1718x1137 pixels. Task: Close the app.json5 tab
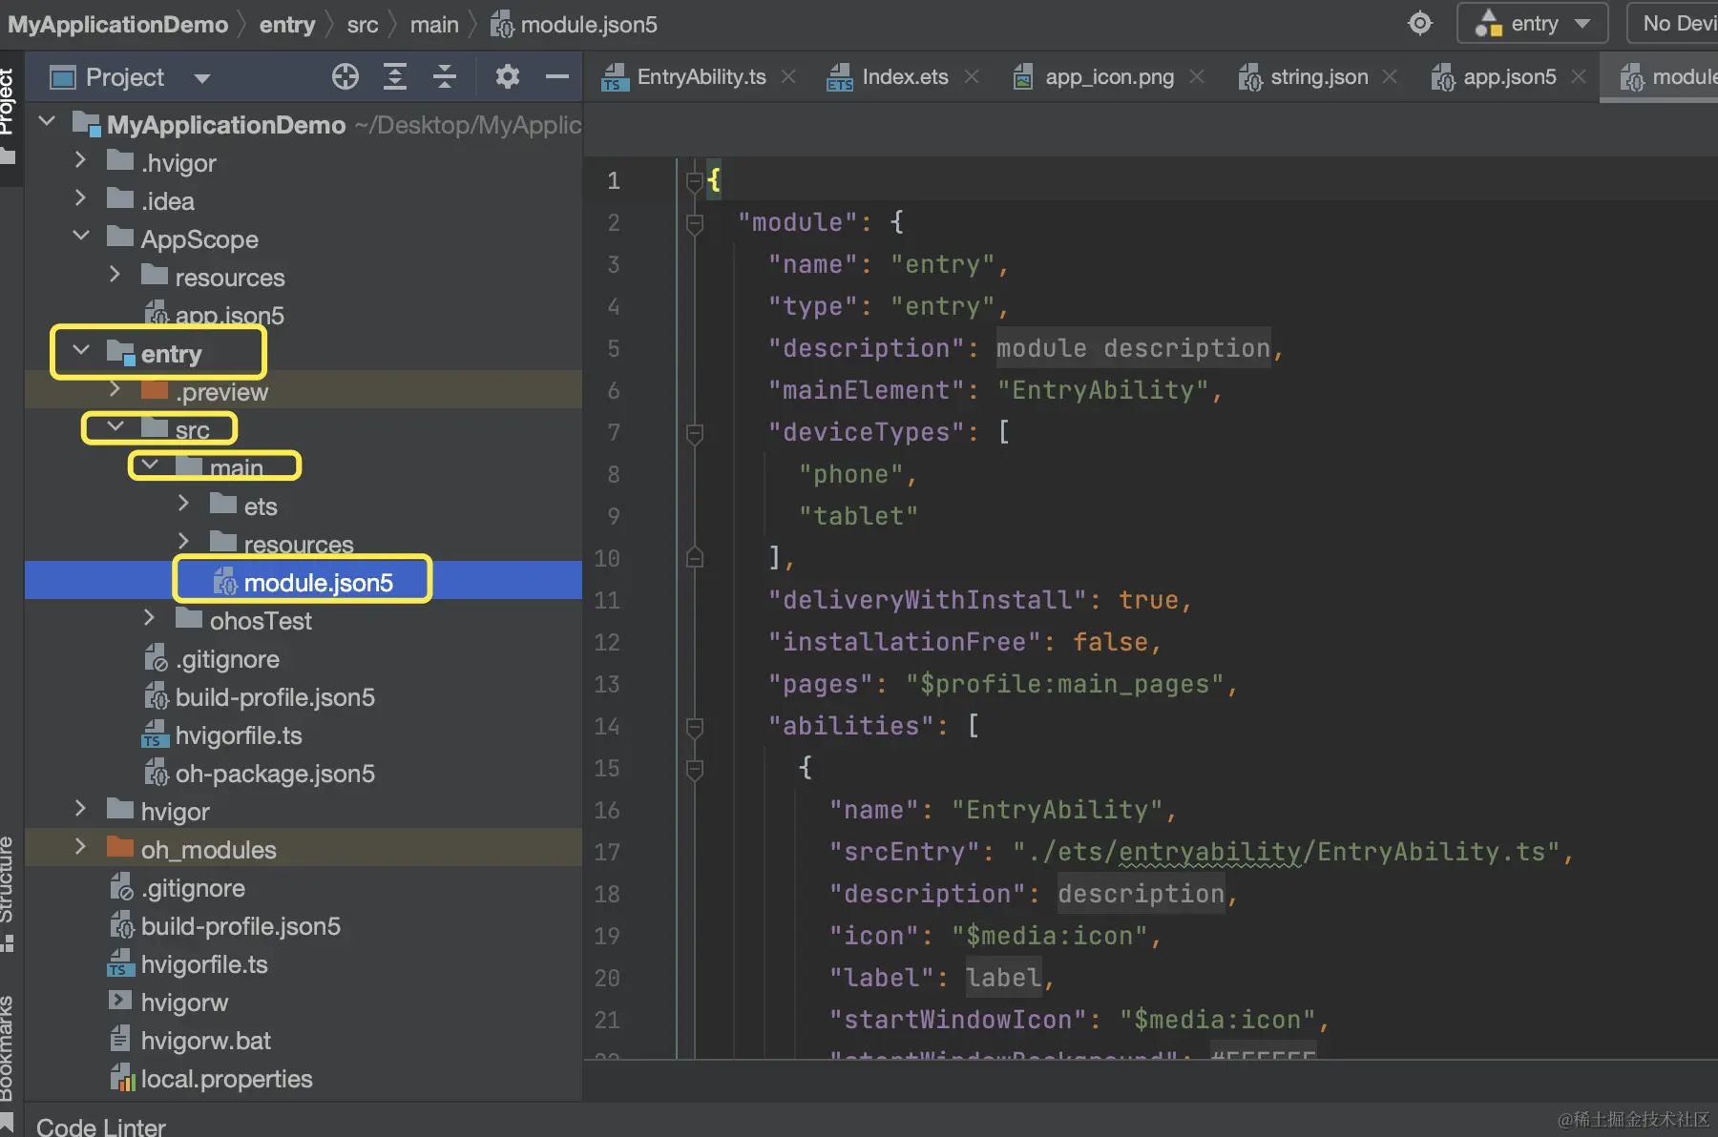[x=1579, y=76]
